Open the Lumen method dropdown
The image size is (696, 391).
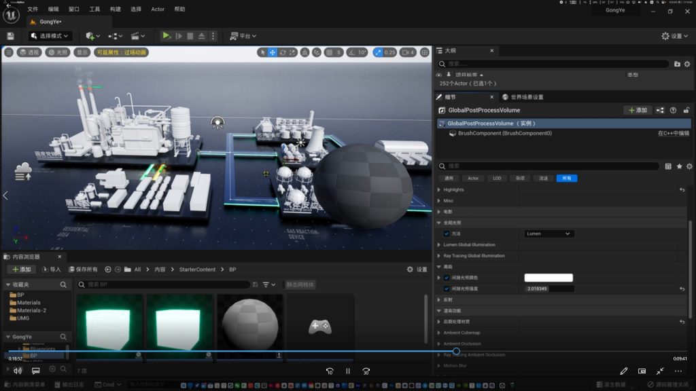pyautogui.click(x=549, y=234)
